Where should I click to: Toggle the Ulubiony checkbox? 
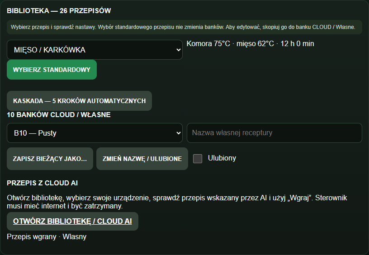[x=198, y=159]
